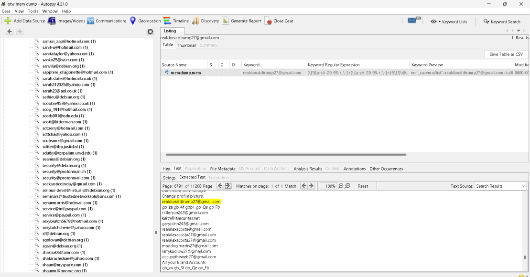Switch to the Thumbnail tab
The image size is (530, 277).
[186, 45]
